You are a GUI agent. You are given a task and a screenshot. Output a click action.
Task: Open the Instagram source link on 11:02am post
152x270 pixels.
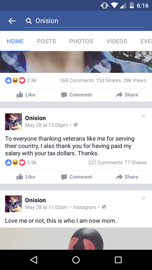click(85, 207)
